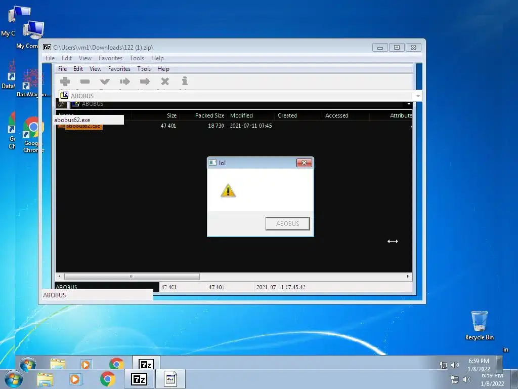The image size is (518, 389).
Task: Click the Start orb on the lower taskbar
Action: [14, 379]
